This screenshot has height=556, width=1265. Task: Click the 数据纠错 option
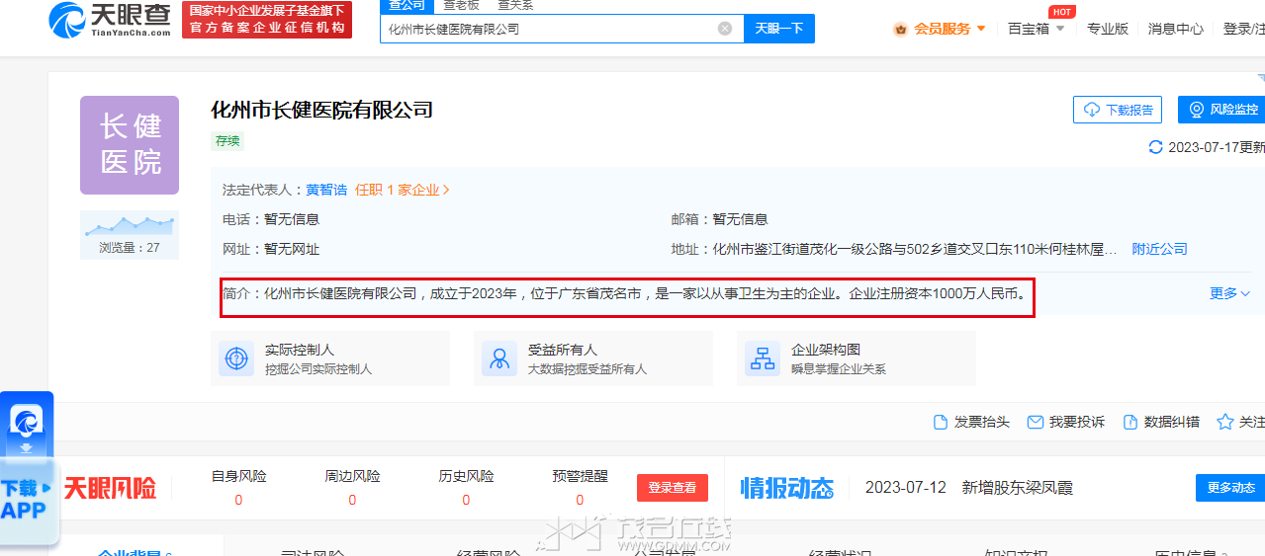[x=1162, y=422]
